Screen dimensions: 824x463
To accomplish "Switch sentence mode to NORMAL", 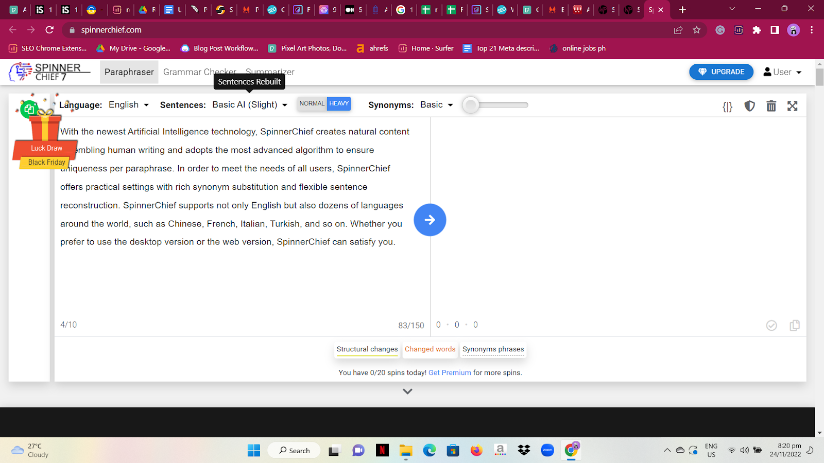I will tap(312, 104).
